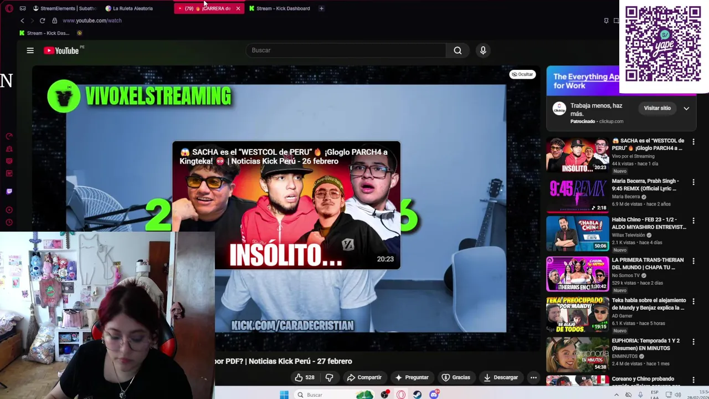
Task: Visit ClickUp via Visitar sitio
Action: (657, 108)
